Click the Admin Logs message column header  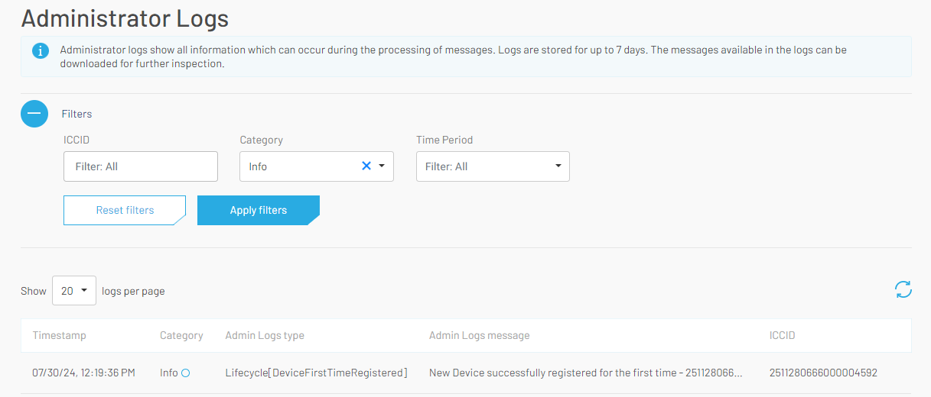click(479, 335)
